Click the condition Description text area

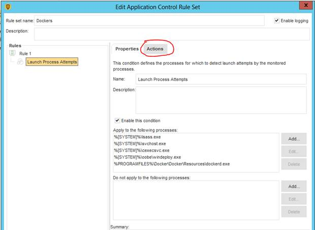click(221, 100)
